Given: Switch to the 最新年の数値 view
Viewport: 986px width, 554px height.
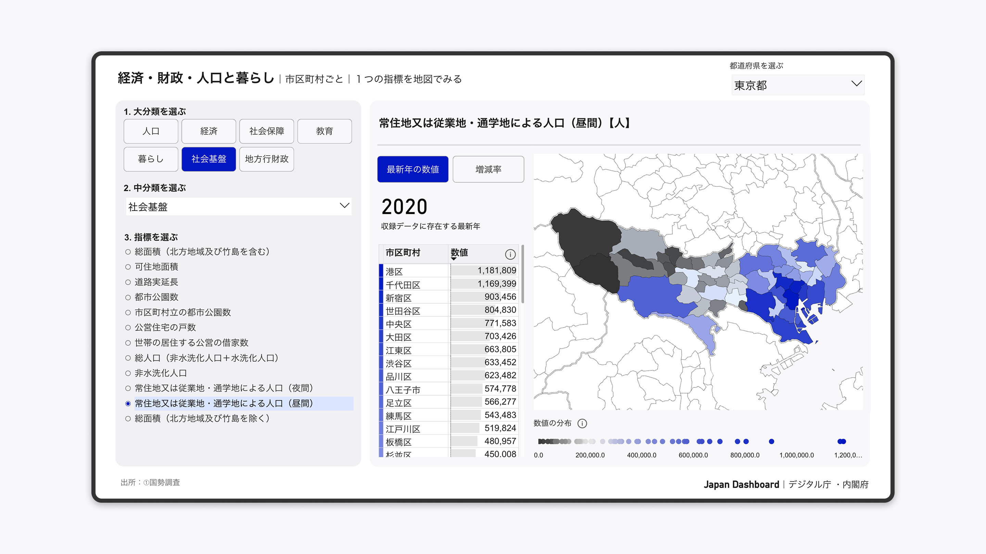Looking at the screenshot, I should coord(413,169).
